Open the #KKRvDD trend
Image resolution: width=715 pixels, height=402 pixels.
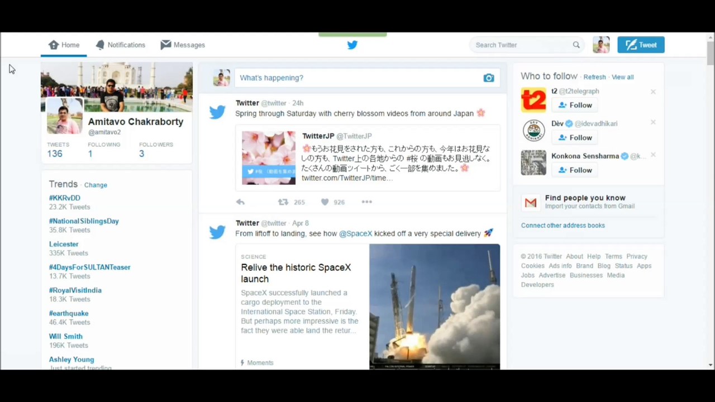[64, 198]
